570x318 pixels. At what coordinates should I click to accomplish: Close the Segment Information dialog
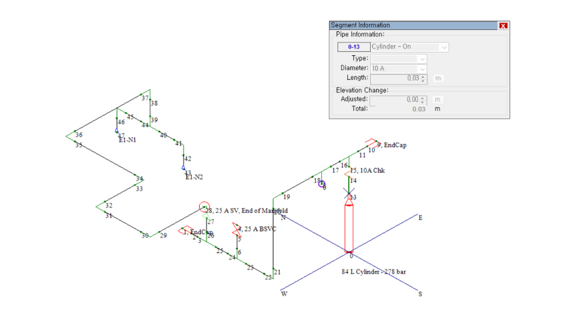[503, 26]
